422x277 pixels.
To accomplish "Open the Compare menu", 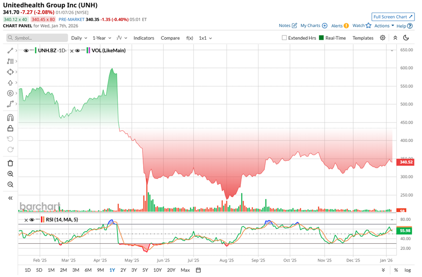I will 170,38.
